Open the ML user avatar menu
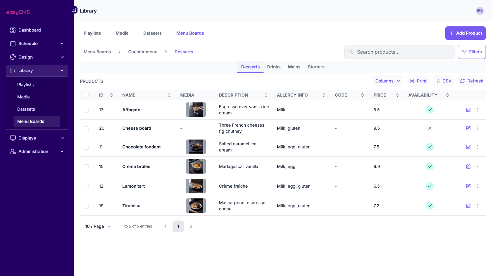The image size is (492, 276). pyautogui.click(x=480, y=11)
